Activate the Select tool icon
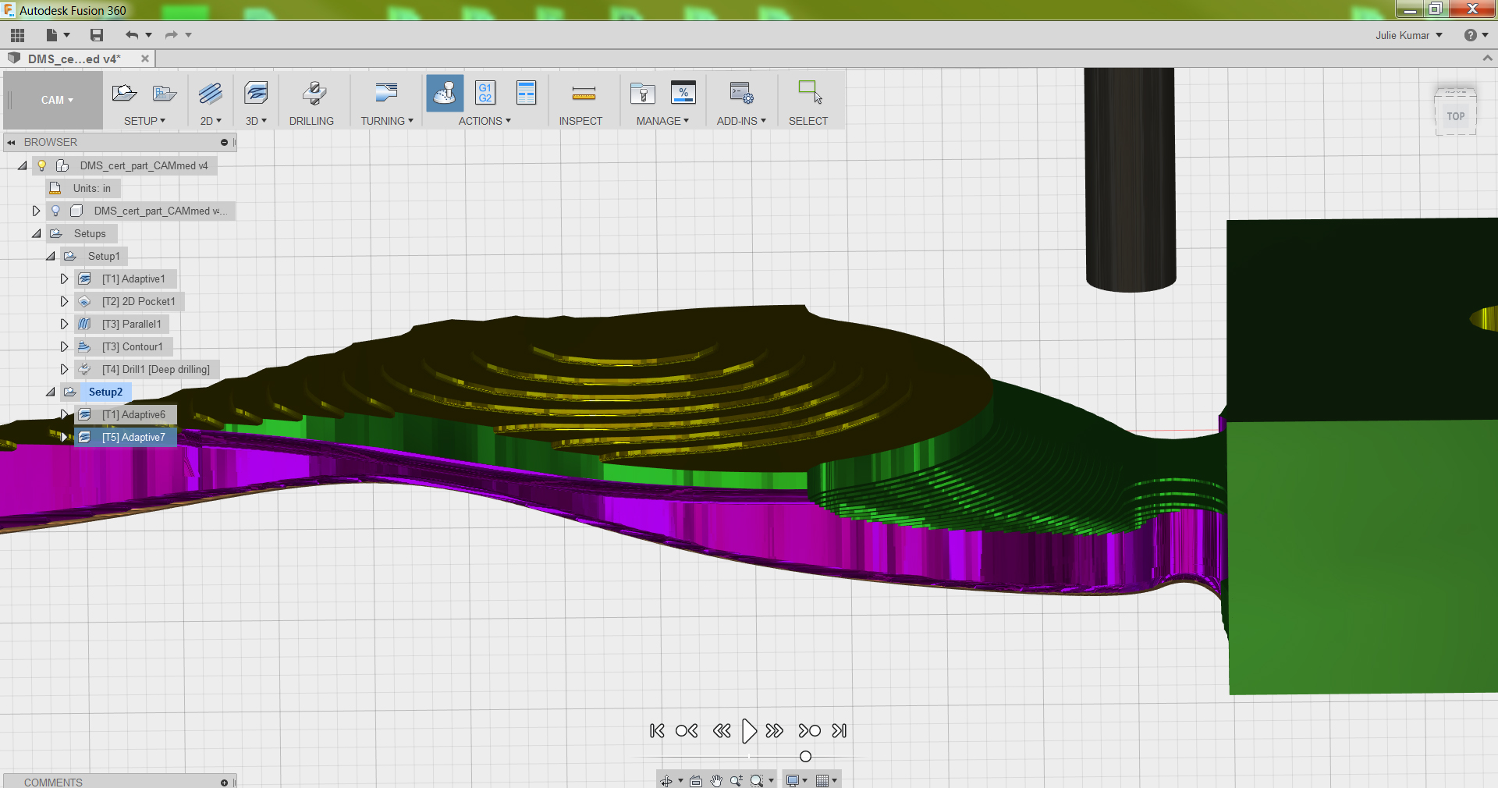The image size is (1498, 788). tap(810, 92)
